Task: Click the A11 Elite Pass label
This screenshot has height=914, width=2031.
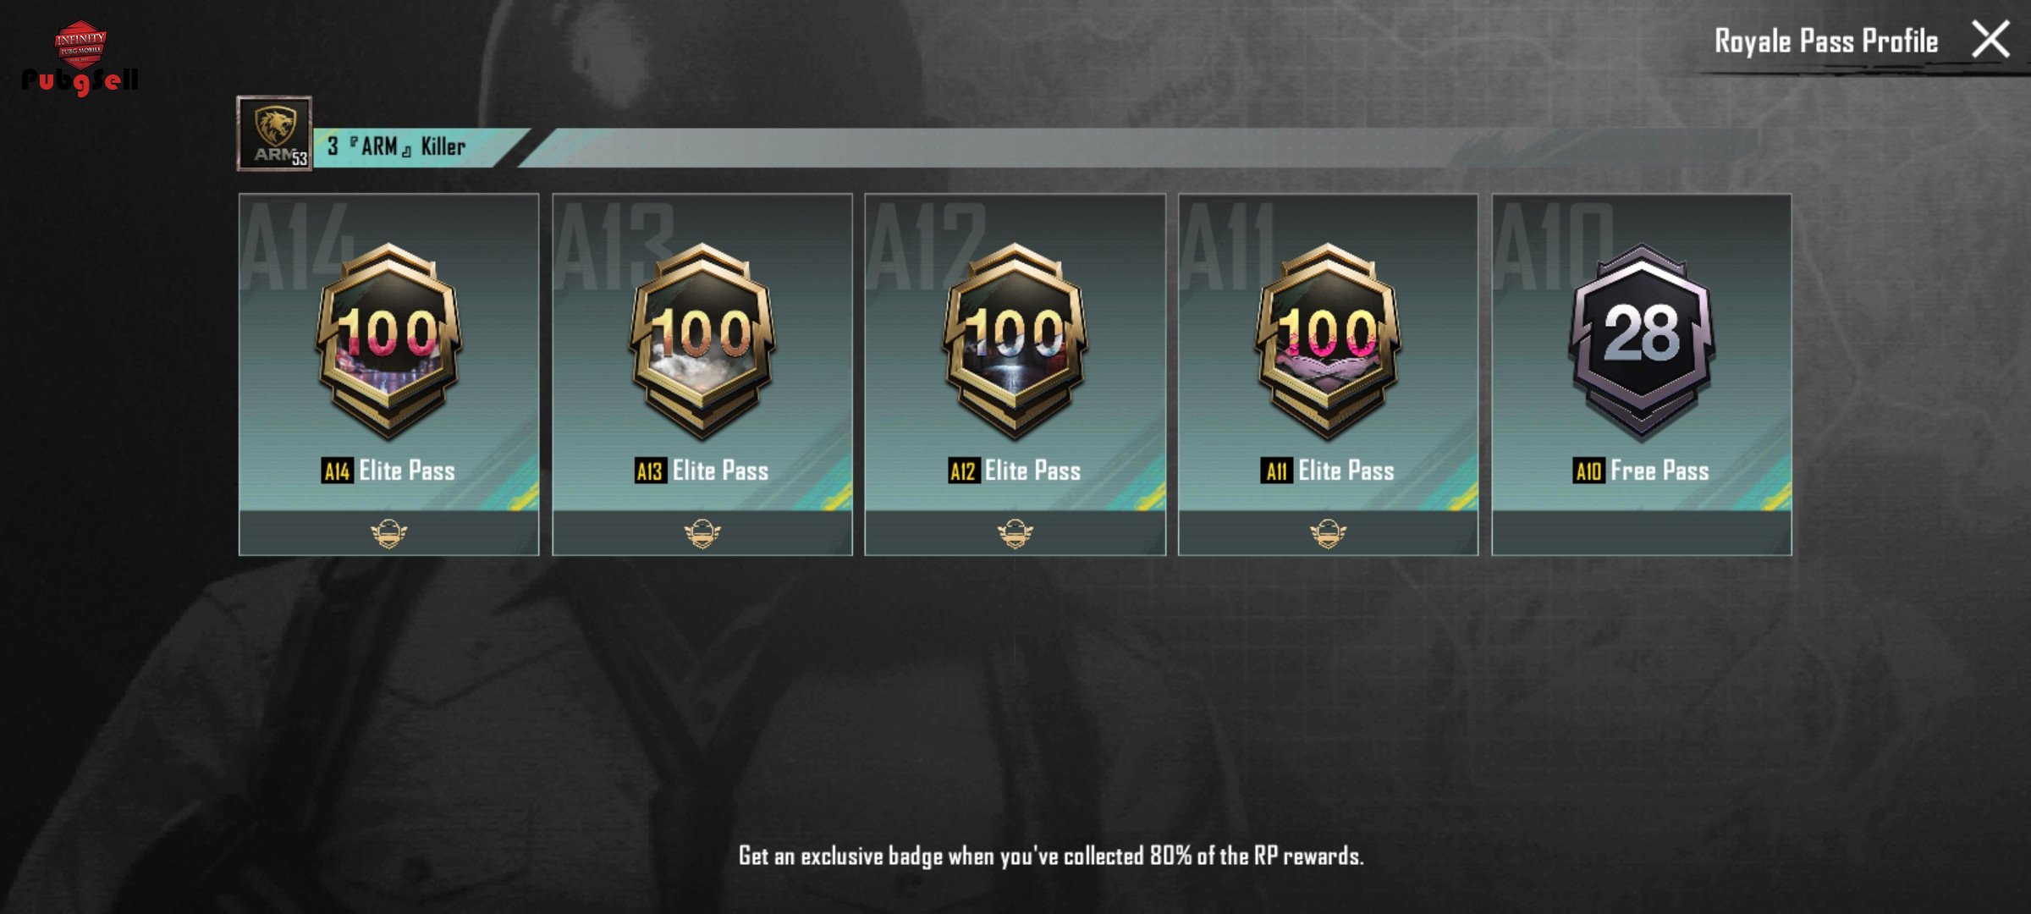Action: click(x=1328, y=471)
